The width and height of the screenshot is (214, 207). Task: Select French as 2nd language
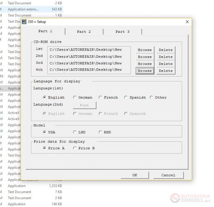(x=108, y=114)
